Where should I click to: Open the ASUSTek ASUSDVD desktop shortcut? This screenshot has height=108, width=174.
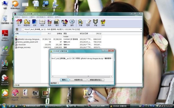tap(5, 80)
